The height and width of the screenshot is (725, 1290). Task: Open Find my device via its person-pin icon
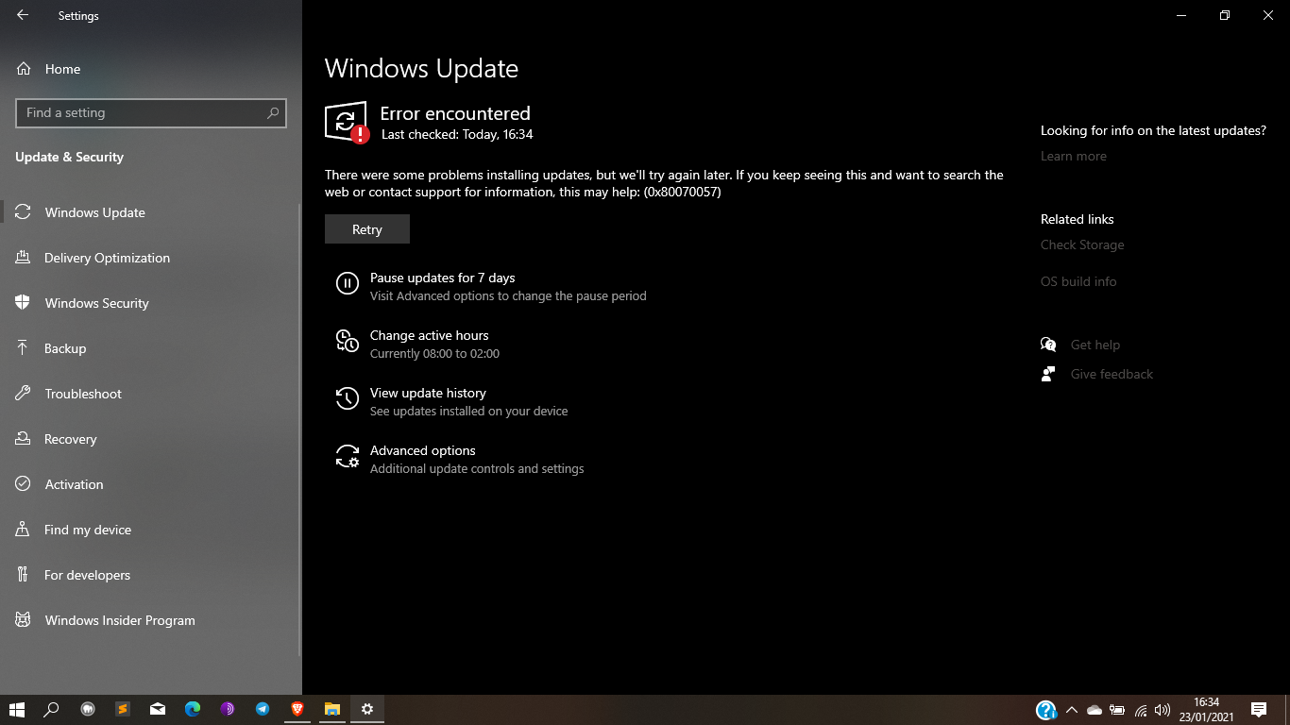coord(24,530)
